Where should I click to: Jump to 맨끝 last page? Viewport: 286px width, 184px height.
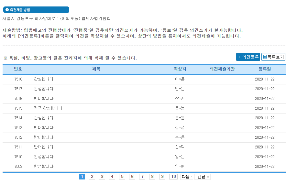pyautogui.click(x=203, y=177)
